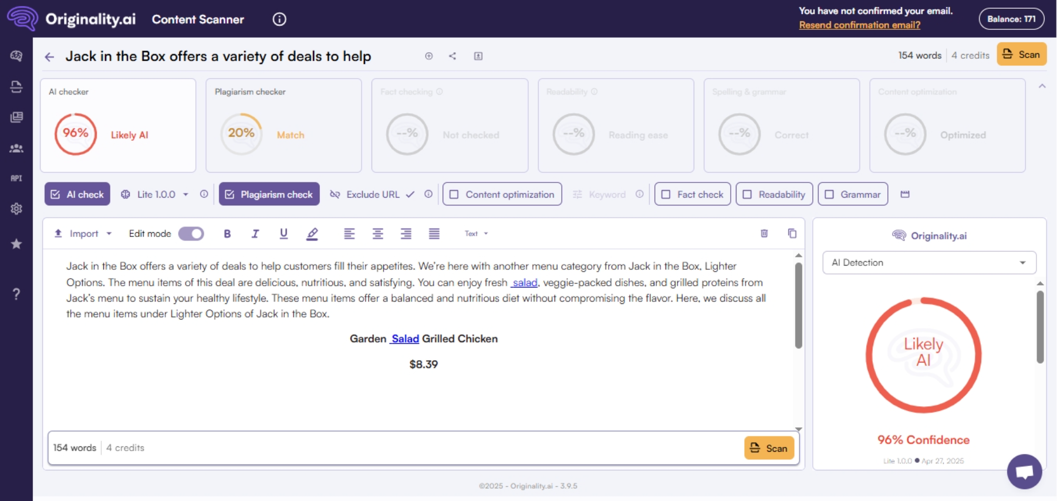Open the library sidebar icon
This screenshot has height=501, width=1057.
16,117
